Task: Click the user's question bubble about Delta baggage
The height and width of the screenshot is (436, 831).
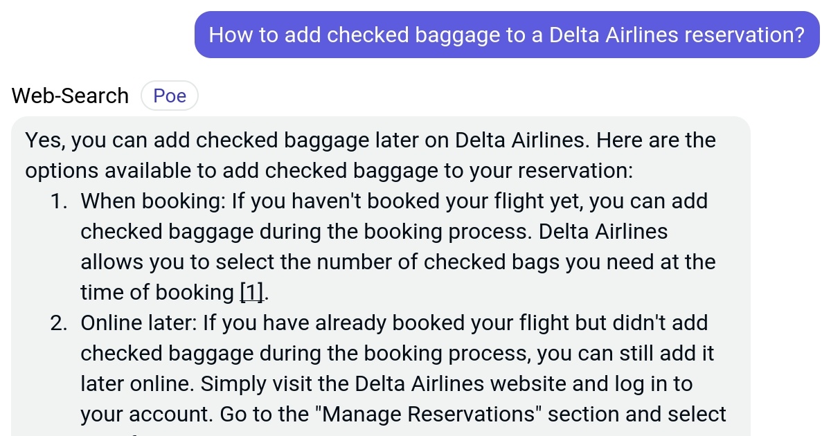Action: (x=506, y=34)
